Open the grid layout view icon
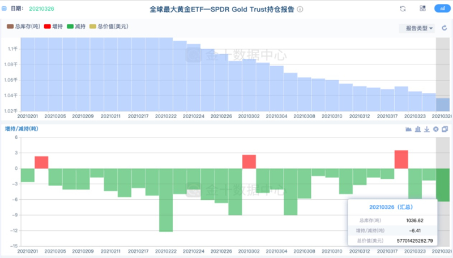 [x=422, y=8]
